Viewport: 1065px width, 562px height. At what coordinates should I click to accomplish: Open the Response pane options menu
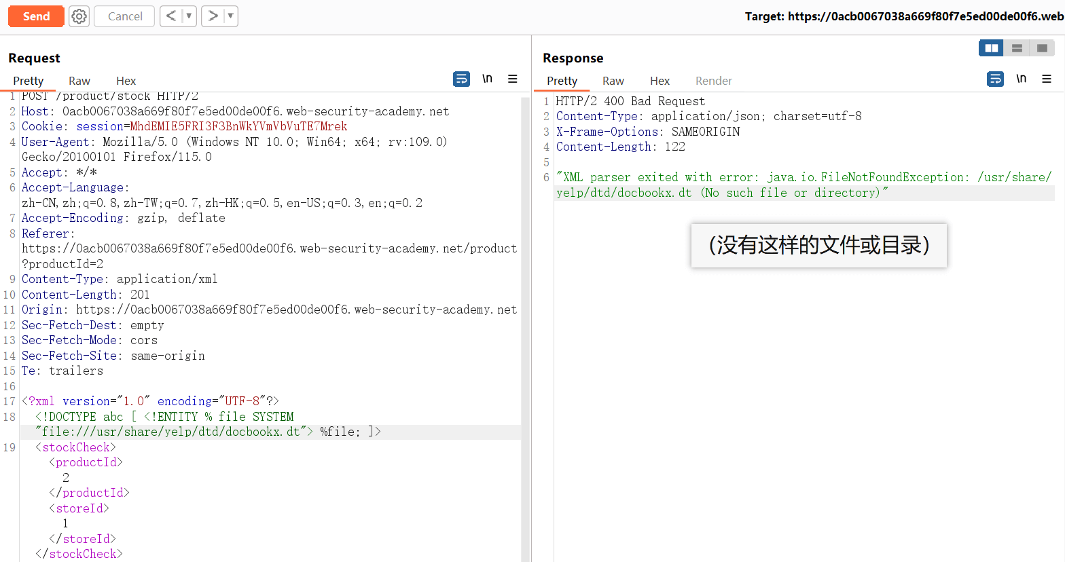[x=1047, y=79]
